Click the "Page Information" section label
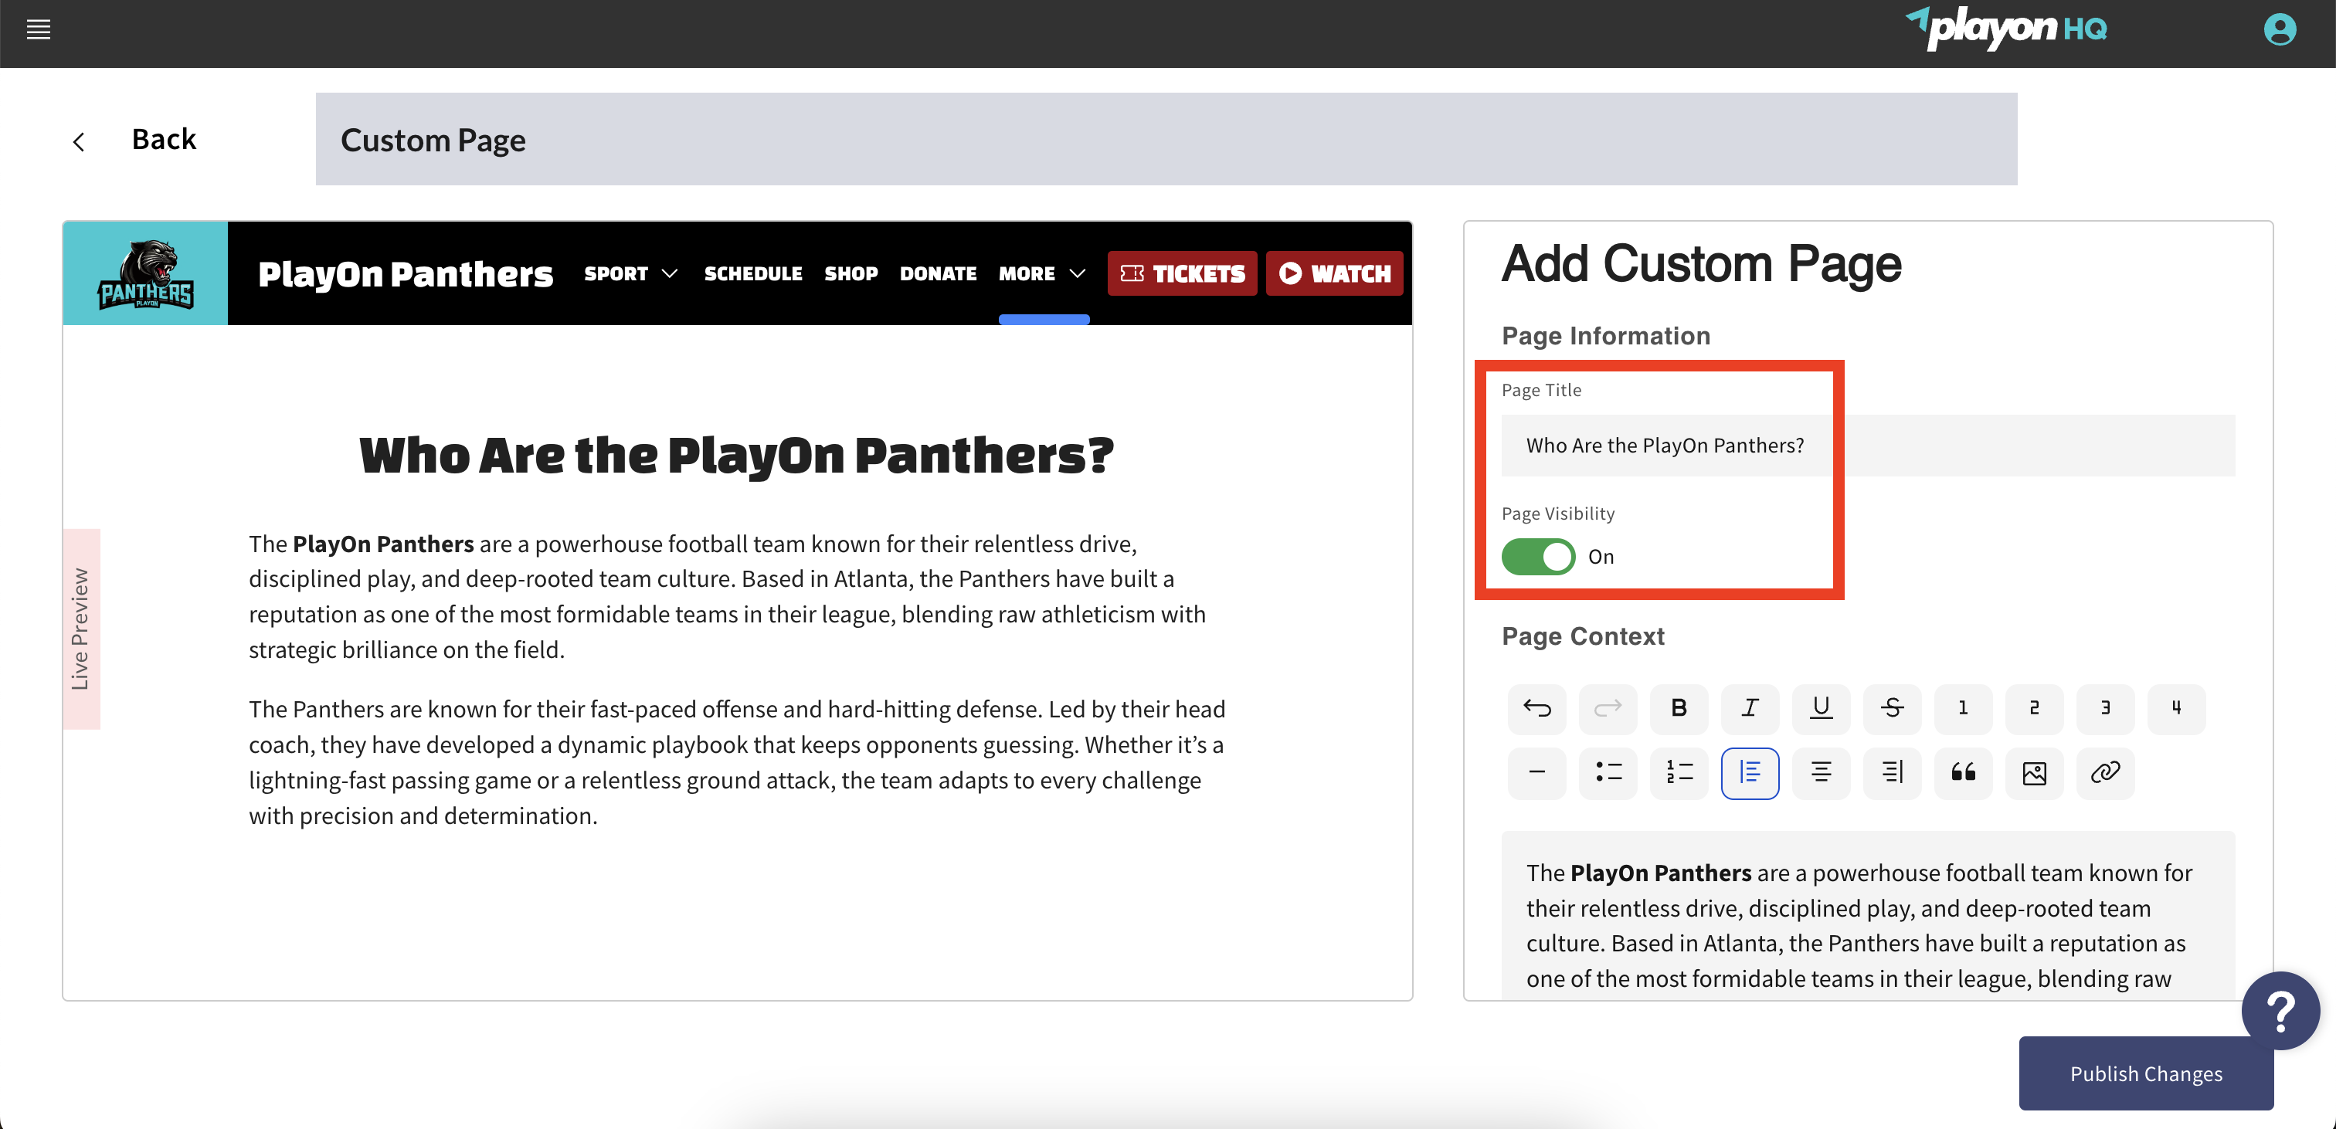The width and height of the screenshot is (2336, 1129). pyautogui.click(x=1605, y=337)
